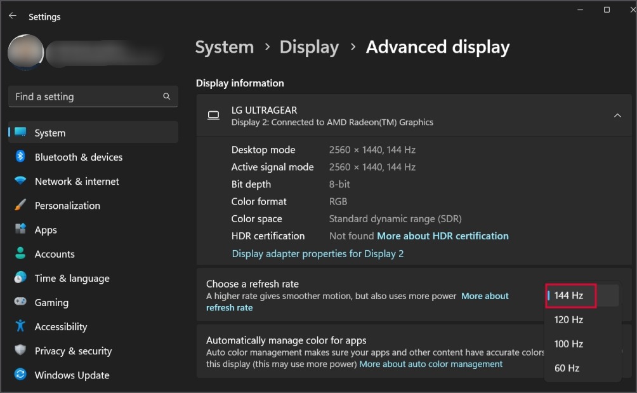Screen dimensions: 637x393
Task: Click the 8-bit Bit depth value
Action: point(339,184)
